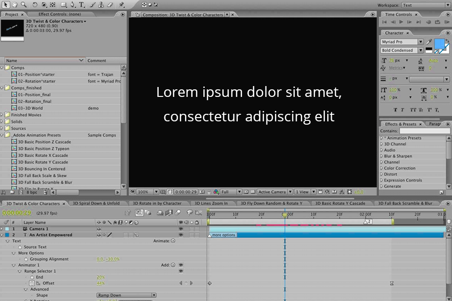452x301 pixels.
Task: Open the magnification ratio 100% dropdown
Action: [146, 191]
